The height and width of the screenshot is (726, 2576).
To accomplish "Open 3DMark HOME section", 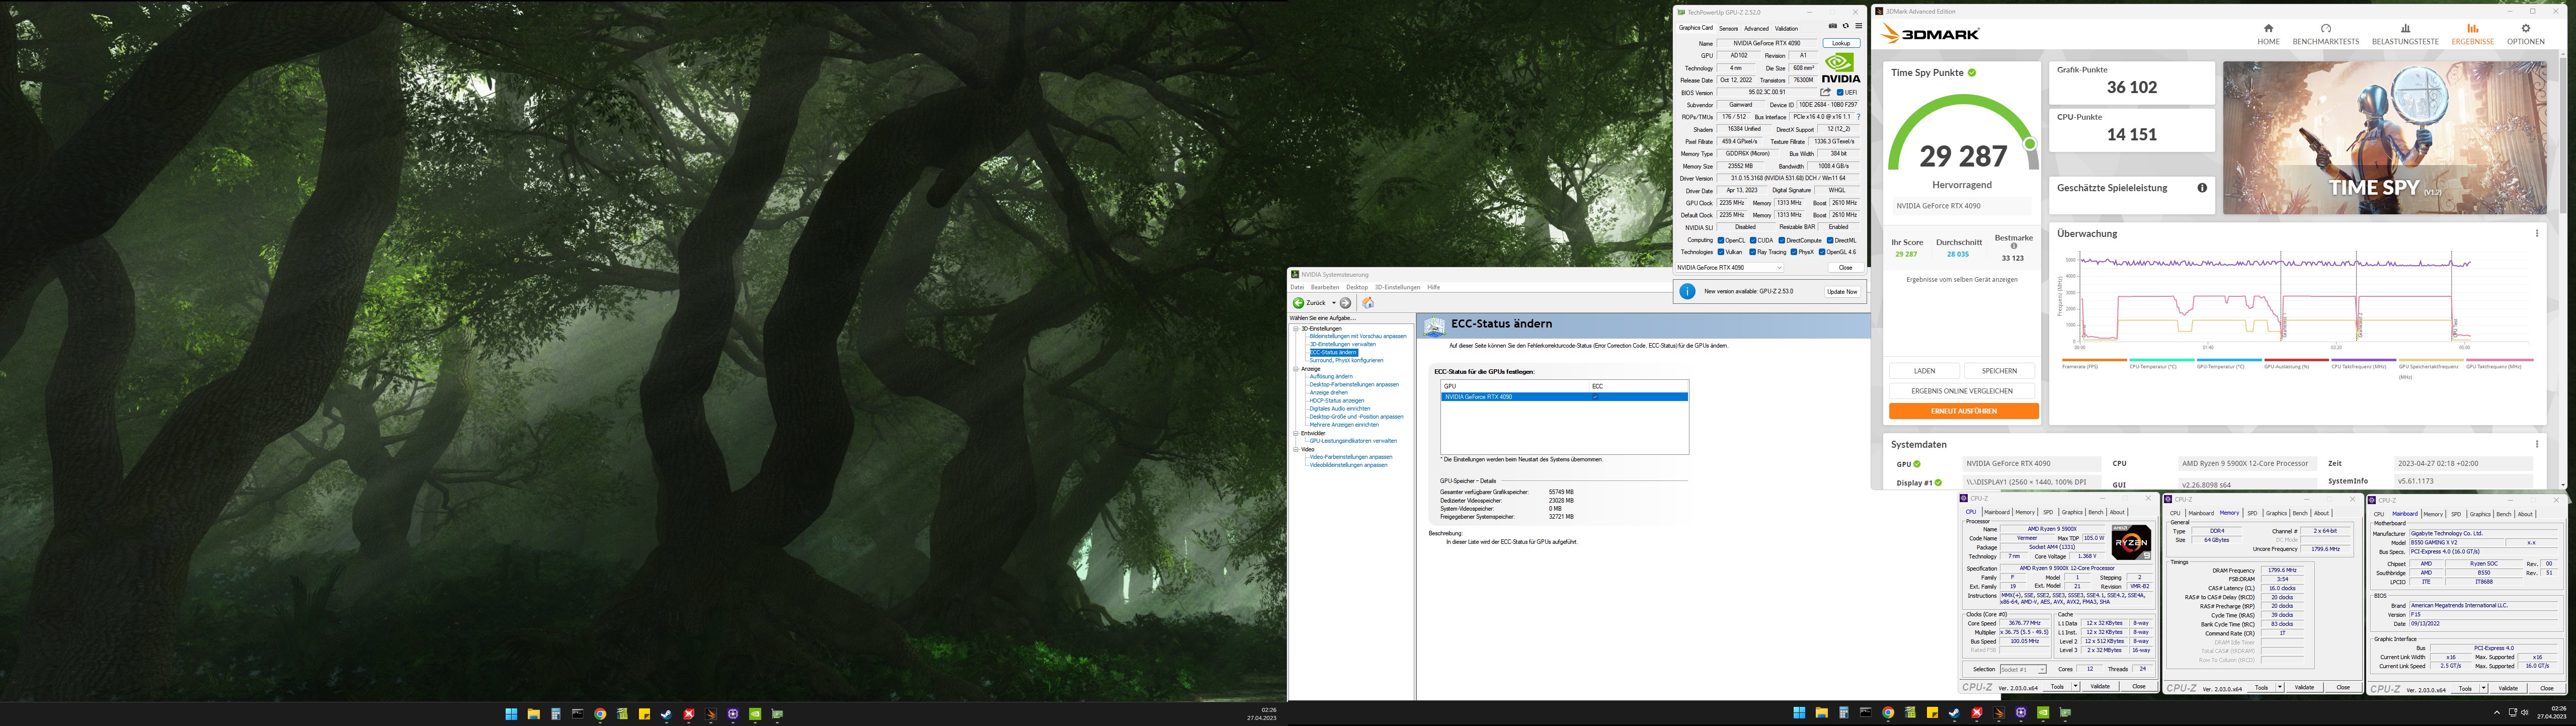I will coord(2268,35).
